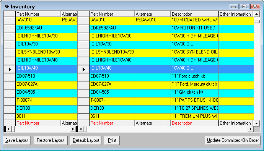This screenshot has width=264, height=151.
Task: Select part T-0087-H in the right pane
Action: [112, 101]
